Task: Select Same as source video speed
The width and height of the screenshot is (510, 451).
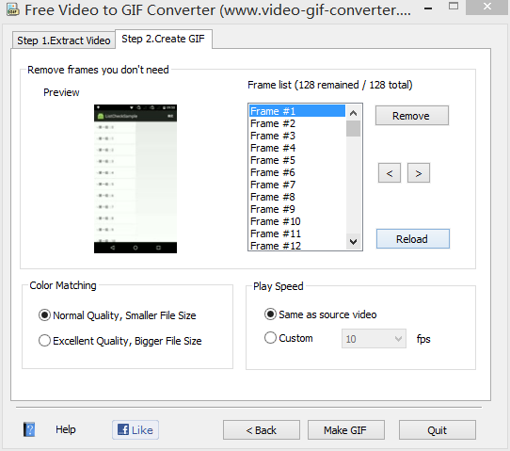Action: click(320, 314)
